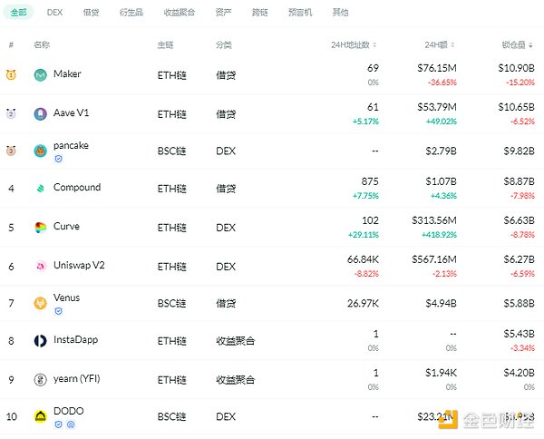Open the Uniswap V2 project link

[x=79, y=265]
